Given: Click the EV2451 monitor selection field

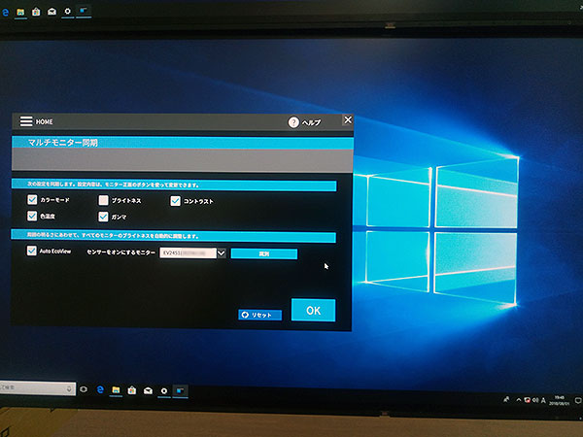Looking at the screenshot, I should coord(189,253).
